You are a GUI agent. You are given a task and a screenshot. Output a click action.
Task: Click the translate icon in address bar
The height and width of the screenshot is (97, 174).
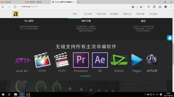(x=133, y=7)
